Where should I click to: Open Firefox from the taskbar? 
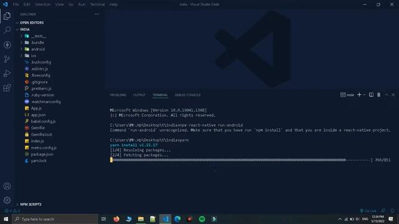pyautogui.click(x=117, y=219)
